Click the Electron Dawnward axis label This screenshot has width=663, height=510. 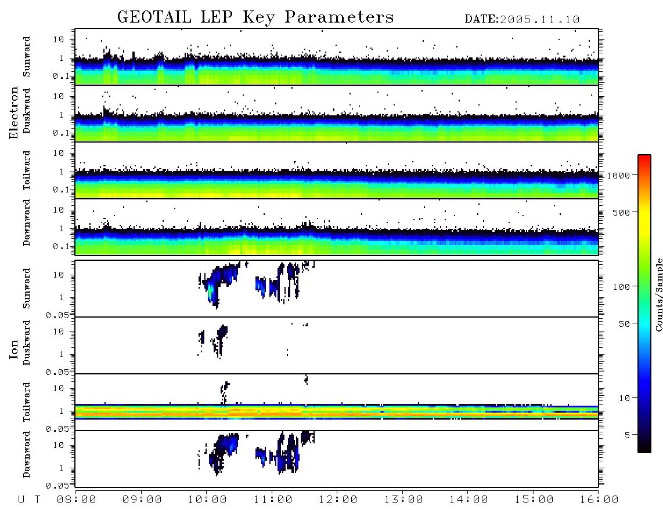(27, 223)
